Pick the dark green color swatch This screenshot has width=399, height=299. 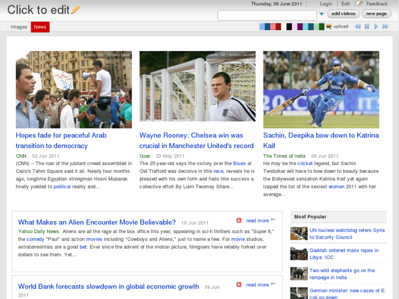pos(322,27)
